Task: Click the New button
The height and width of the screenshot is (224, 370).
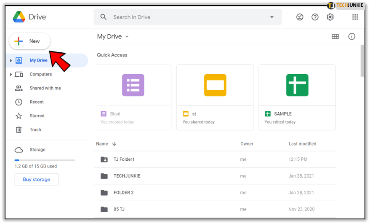Action: coord(30,41)
